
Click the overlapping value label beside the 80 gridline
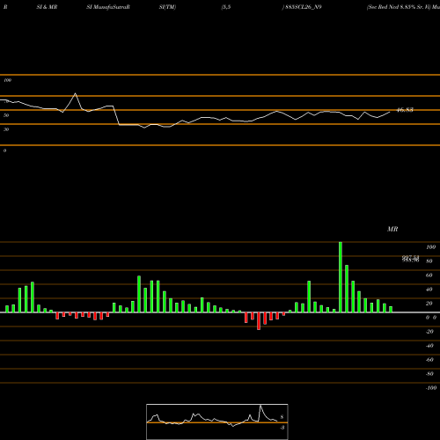(x=410, y=259)
